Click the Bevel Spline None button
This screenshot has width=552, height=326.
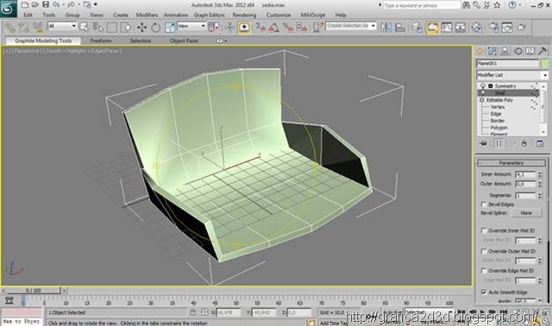pyautogui.click(x=526, y=213)
